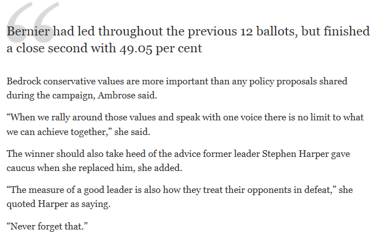Click the 'Never forget that' quote
The image size is (377, 243).
(x=47, y=227)
